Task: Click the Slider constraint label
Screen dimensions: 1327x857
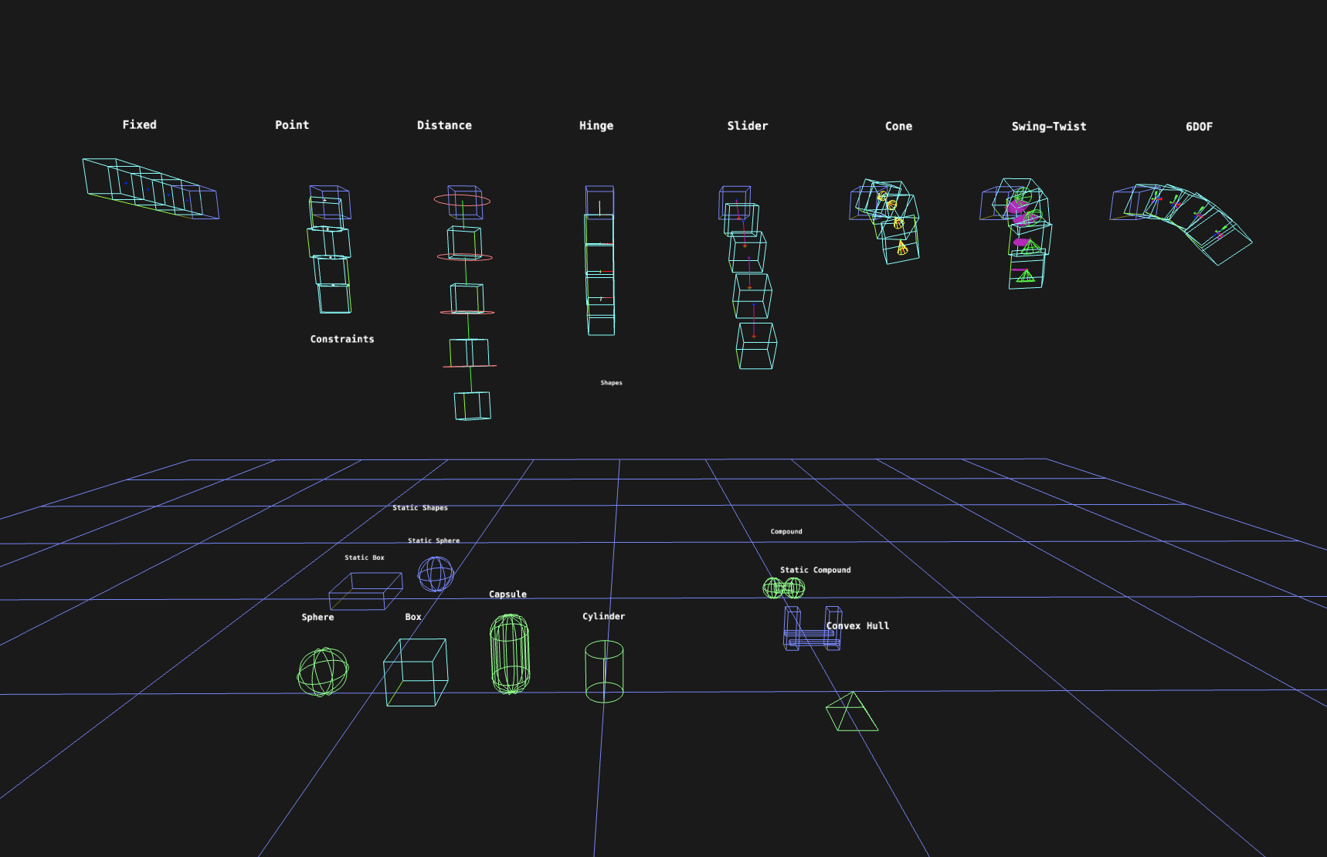Action: pos(748,126)
